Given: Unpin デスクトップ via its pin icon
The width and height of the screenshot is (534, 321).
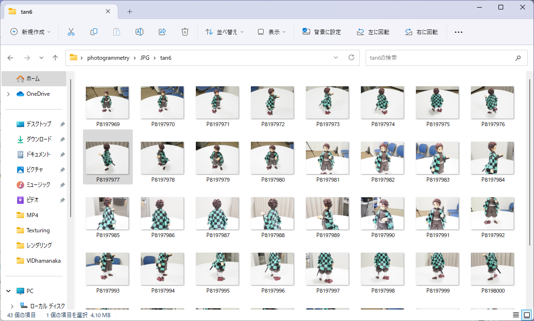Looking at the screenshot, I should pyautogui.click(x=62, y=124).
